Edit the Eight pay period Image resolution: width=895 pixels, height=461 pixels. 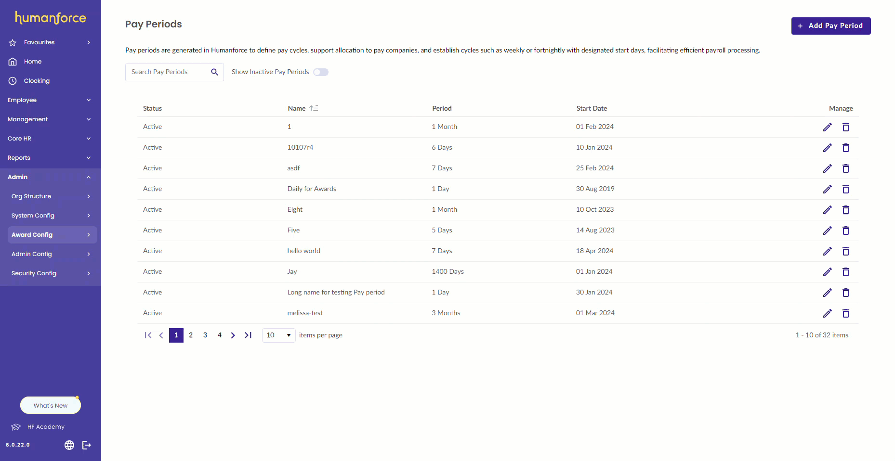(x=827, y=210)
